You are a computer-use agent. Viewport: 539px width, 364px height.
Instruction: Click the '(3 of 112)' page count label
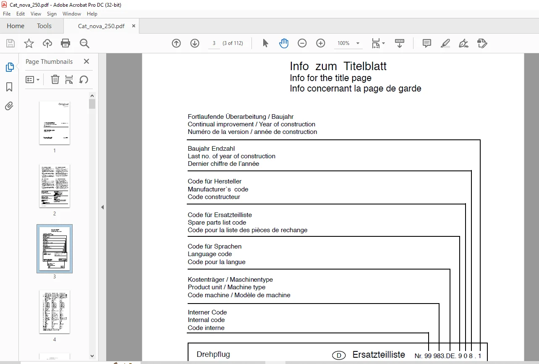point(233,43)
